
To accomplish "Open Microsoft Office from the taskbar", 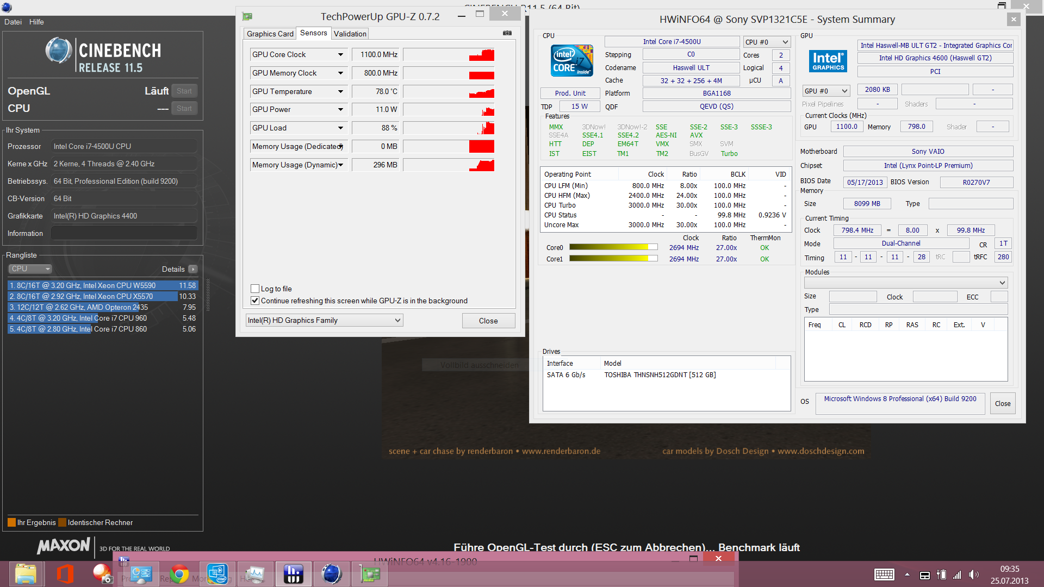I will (65, 574).
